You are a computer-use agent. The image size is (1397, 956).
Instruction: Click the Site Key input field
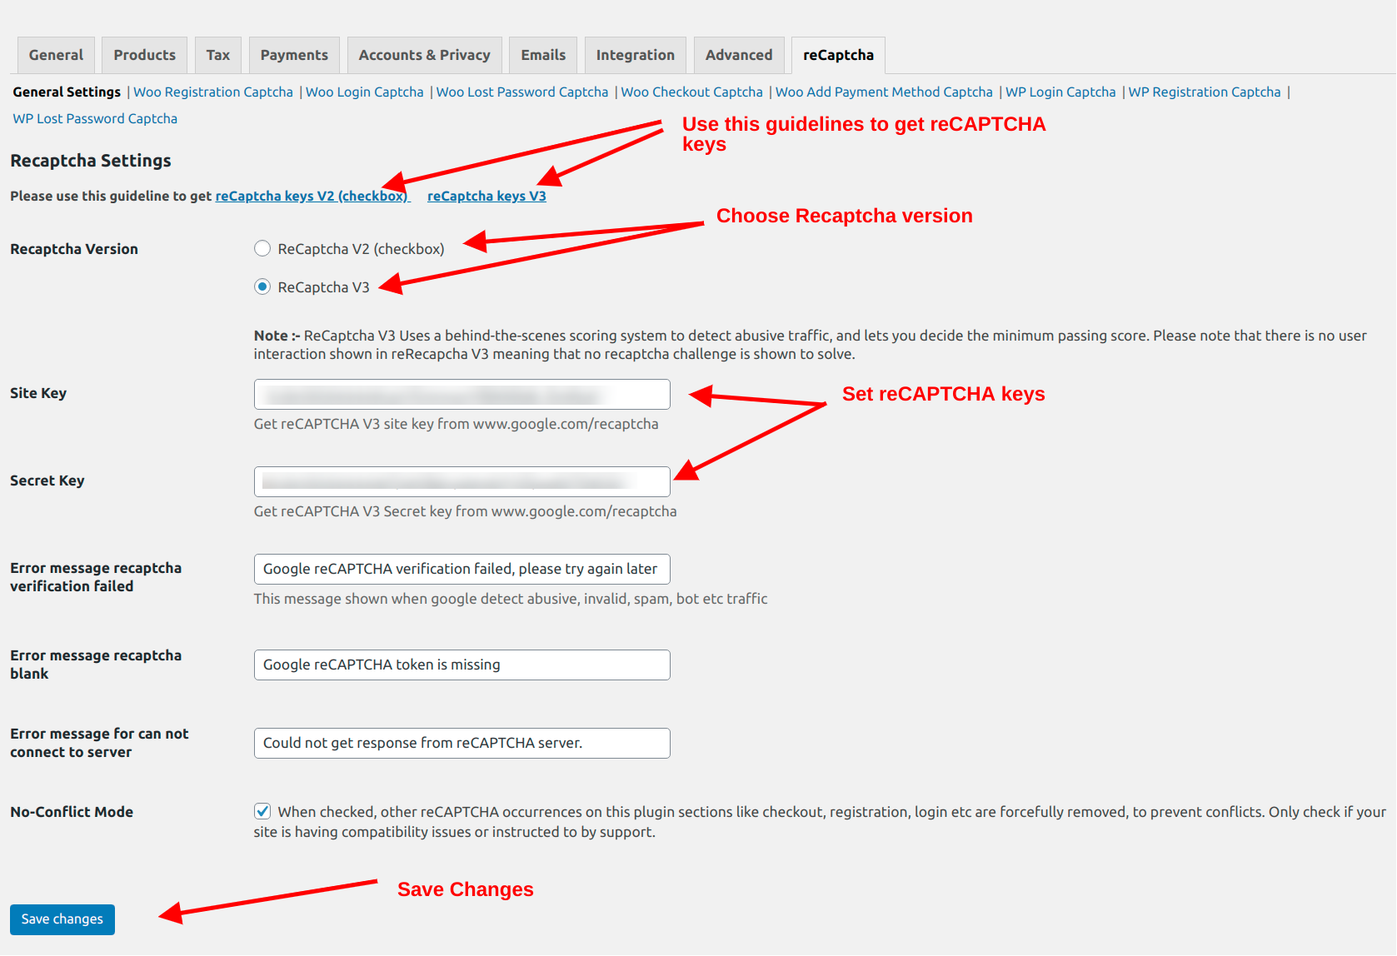point(462,394)
